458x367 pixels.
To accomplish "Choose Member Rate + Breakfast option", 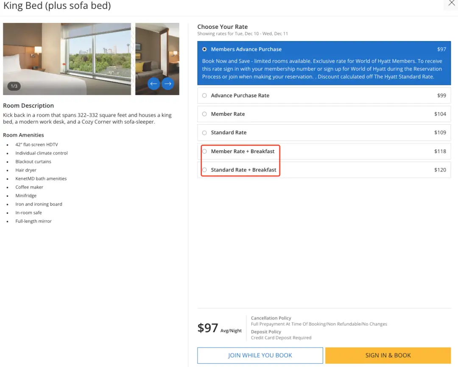I will pyautogui.click(x=204, y=151).
